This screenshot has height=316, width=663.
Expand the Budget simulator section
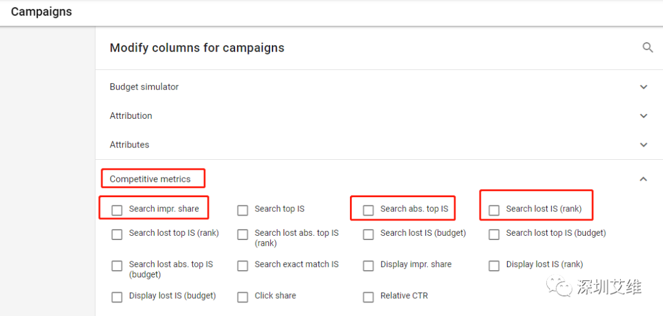pos(643,87)
